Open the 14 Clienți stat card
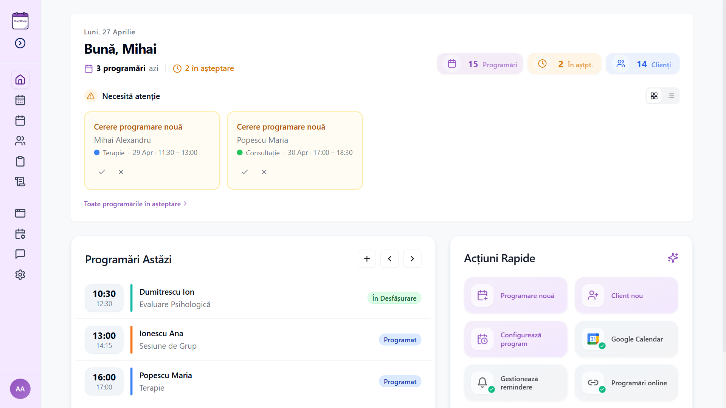The height and width of the screenshot is (408, 726). (x=643, y=64)
